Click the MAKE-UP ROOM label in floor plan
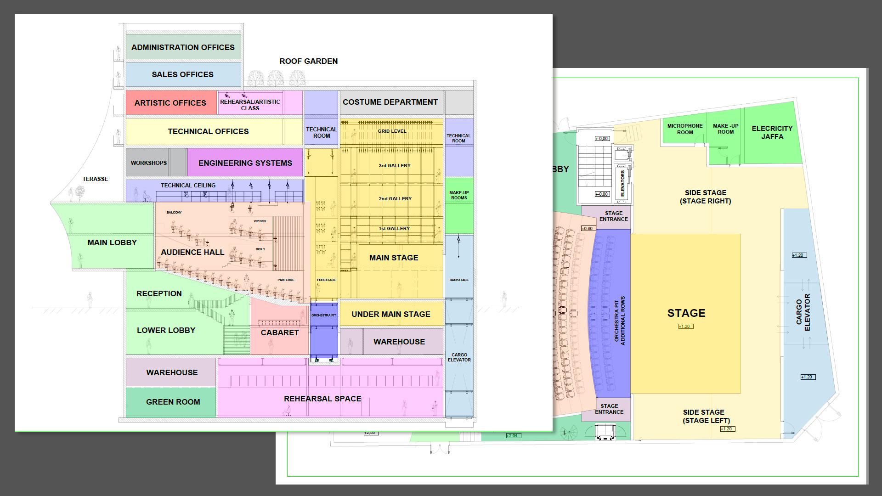 point(726,129)
